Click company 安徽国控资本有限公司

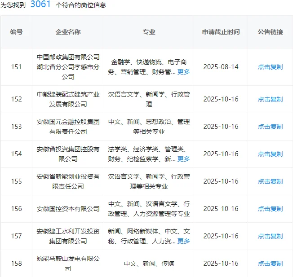coord(68,209)
